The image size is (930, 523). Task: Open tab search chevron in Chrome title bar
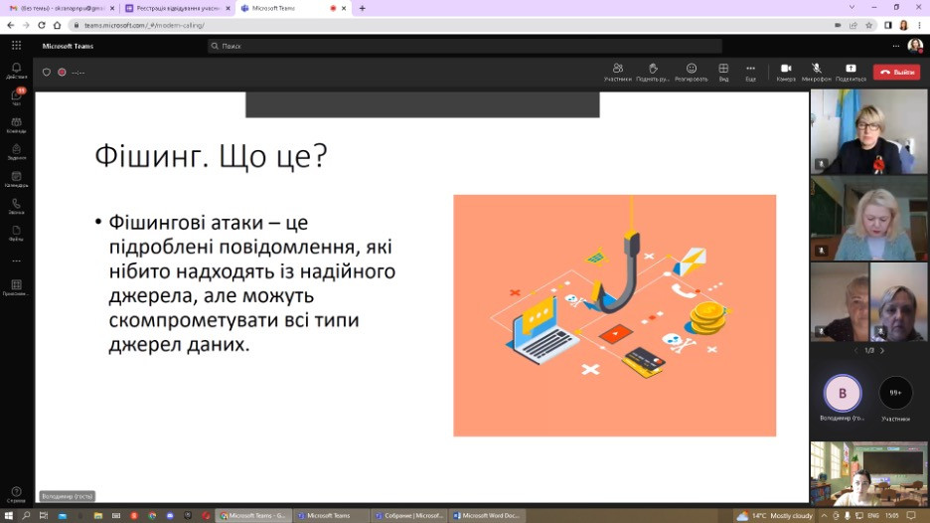coord(852,7)
